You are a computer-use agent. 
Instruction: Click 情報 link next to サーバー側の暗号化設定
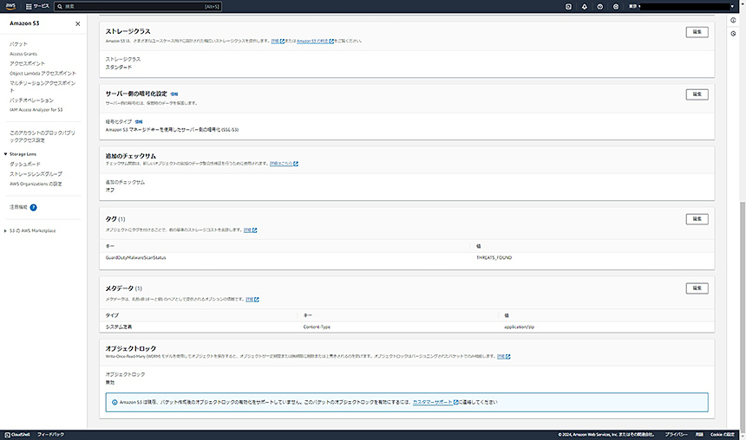click(x=174, y=94)
